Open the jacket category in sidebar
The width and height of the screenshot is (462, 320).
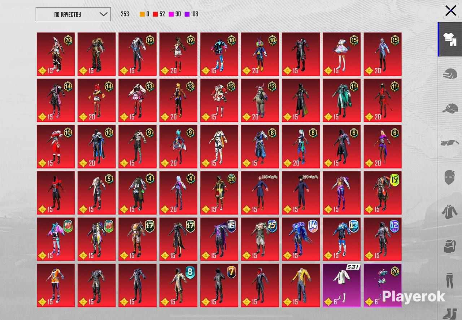(x=450, y=212)
